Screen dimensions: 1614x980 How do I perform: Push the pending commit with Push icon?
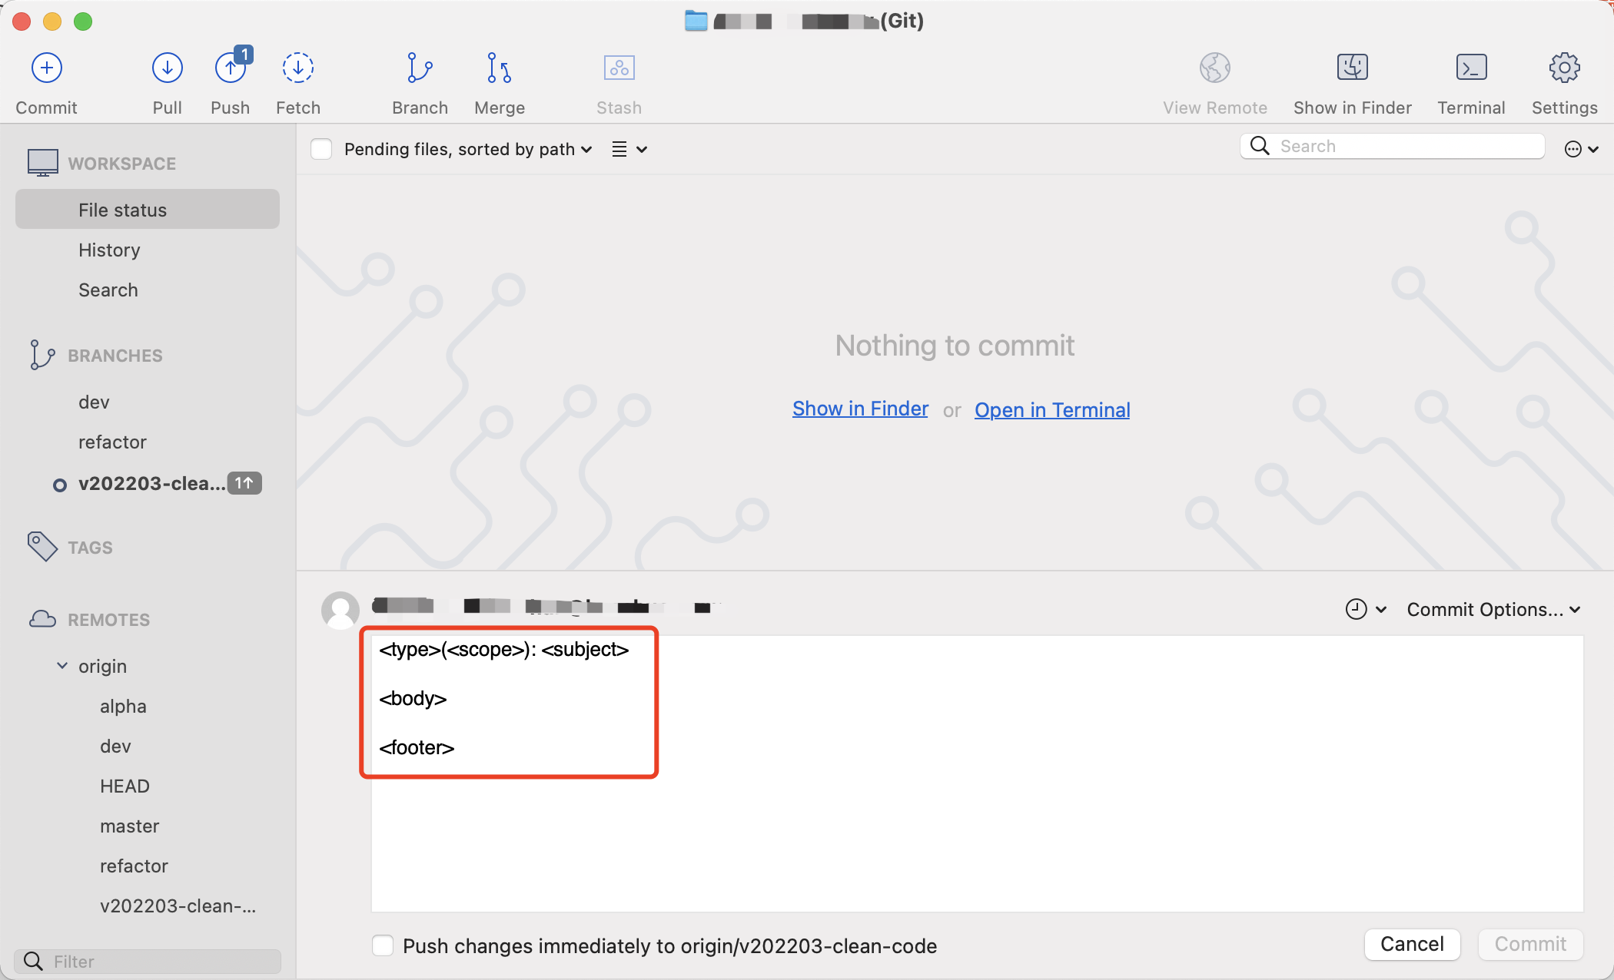point(231,68)
